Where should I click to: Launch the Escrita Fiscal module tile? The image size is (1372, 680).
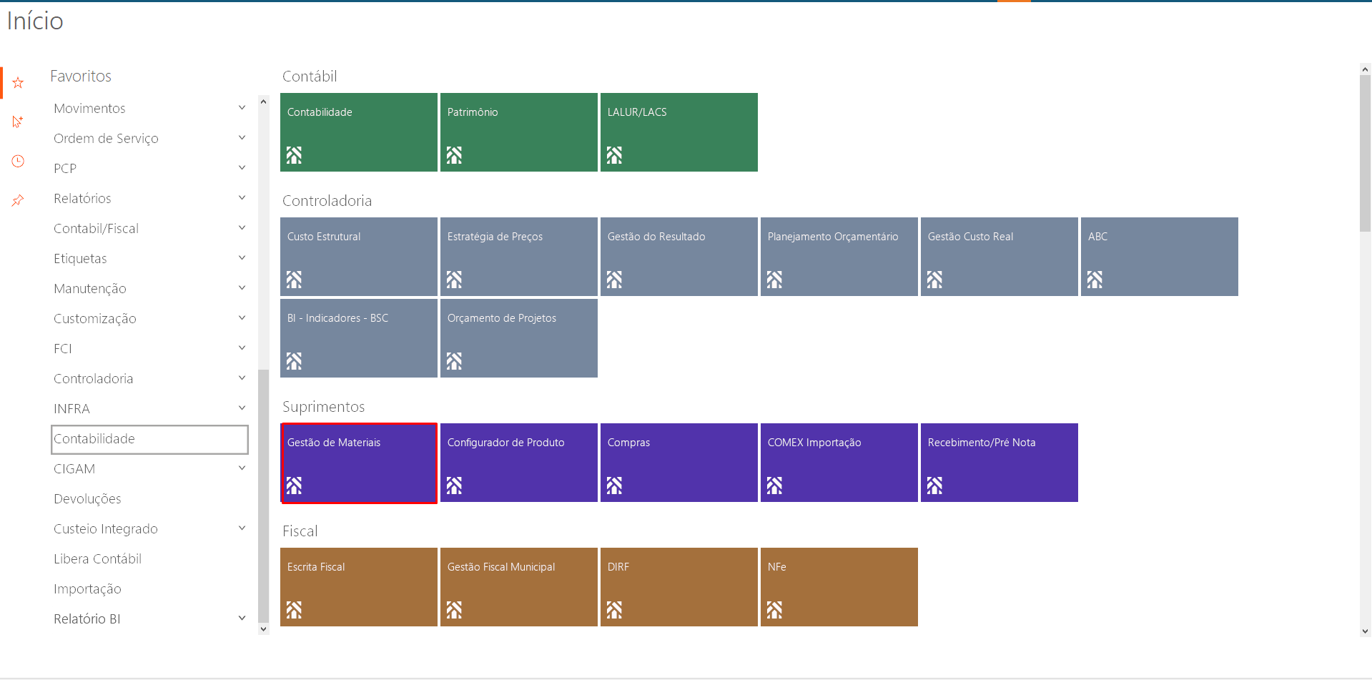pos(358,587)
